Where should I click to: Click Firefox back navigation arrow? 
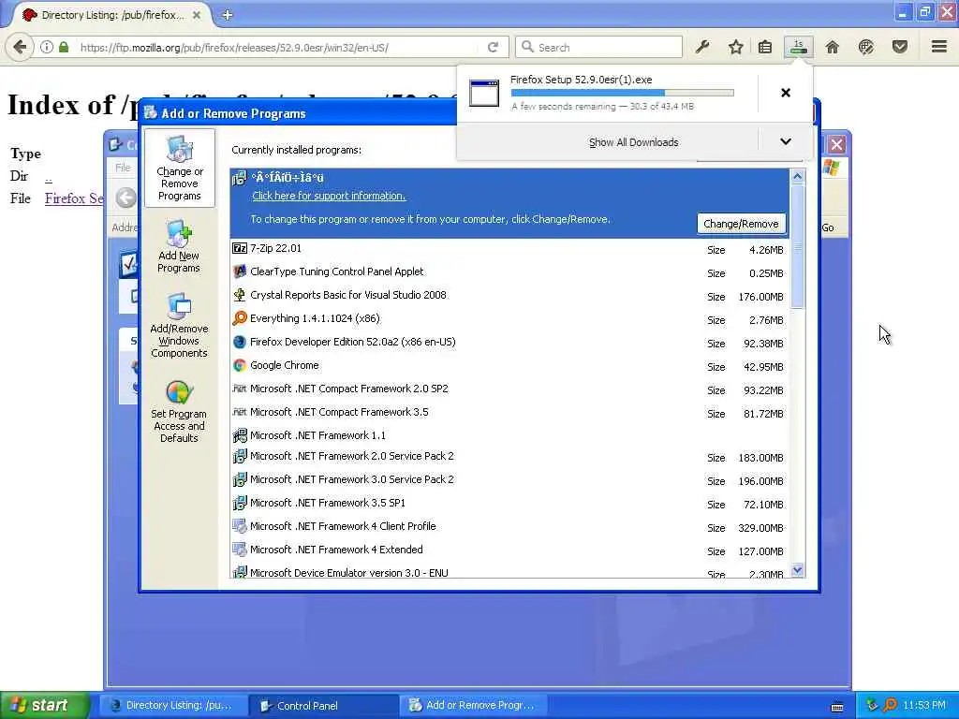coord(20,47)
